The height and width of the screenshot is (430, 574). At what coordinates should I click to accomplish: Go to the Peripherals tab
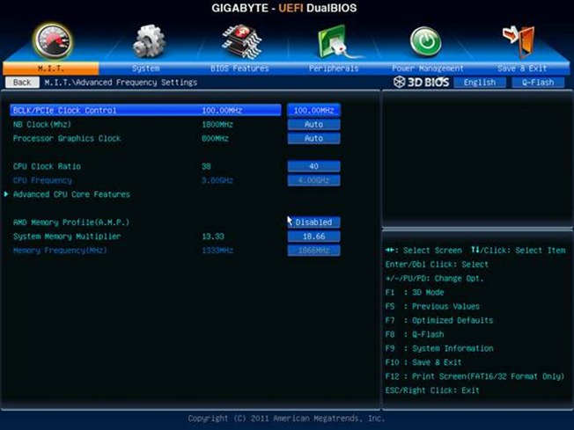[x=334, y=69]
